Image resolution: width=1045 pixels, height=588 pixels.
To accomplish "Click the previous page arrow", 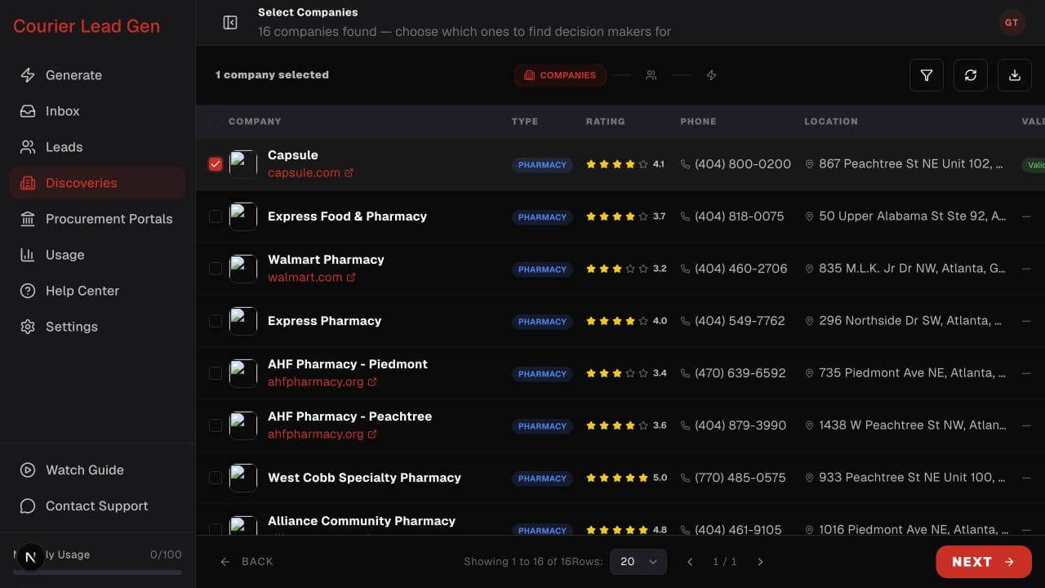I will 690,562.
